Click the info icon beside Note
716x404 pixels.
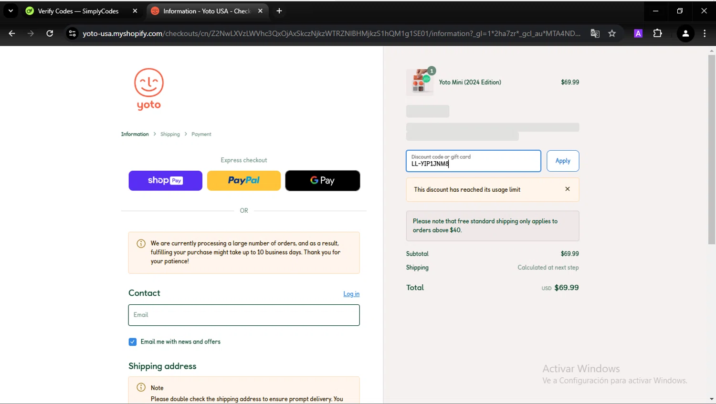[141, 387]
